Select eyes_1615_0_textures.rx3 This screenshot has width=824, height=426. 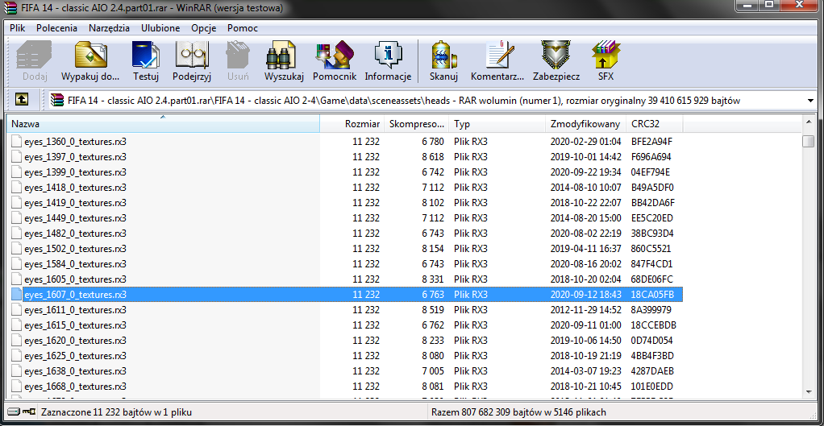pyautogui.click(x=75, y=325)
